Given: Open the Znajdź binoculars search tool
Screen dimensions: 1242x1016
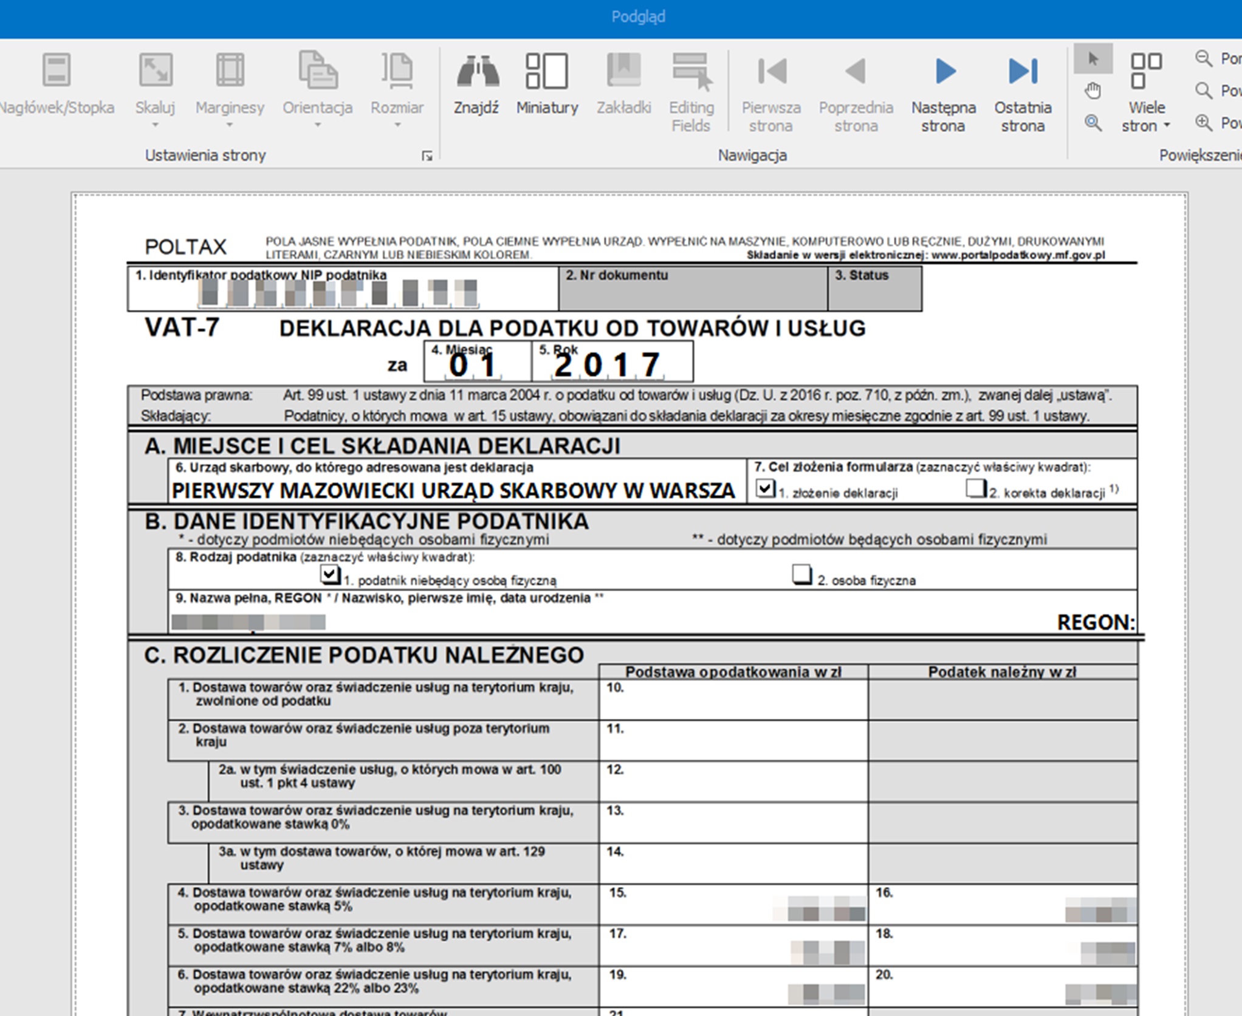Looking at the screenshot, I should [477, 84].
